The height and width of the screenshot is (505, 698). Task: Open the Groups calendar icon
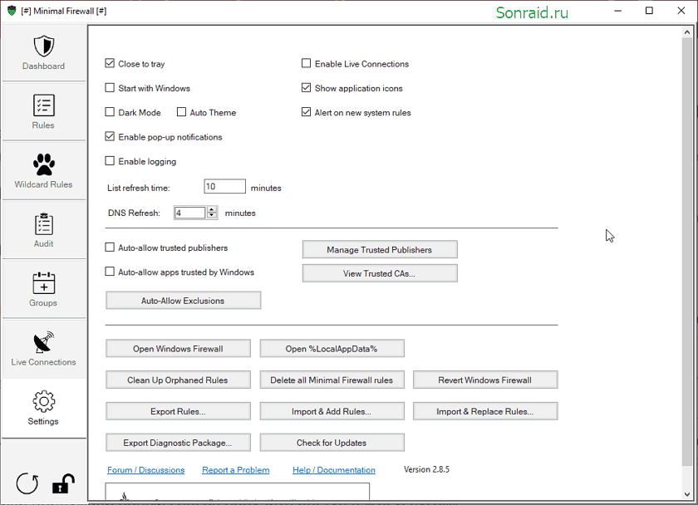point(43,283)
